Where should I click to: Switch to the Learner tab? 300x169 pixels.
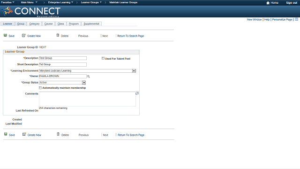click(7, 24)
